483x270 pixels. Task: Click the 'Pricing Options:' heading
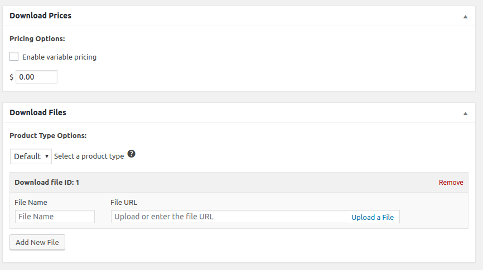[x=37, y=39]
